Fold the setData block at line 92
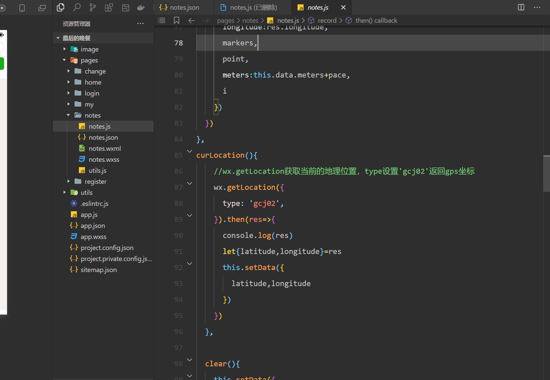Viewport: 550px width, 380px height. pyautogui.click(x=190, y=264)
